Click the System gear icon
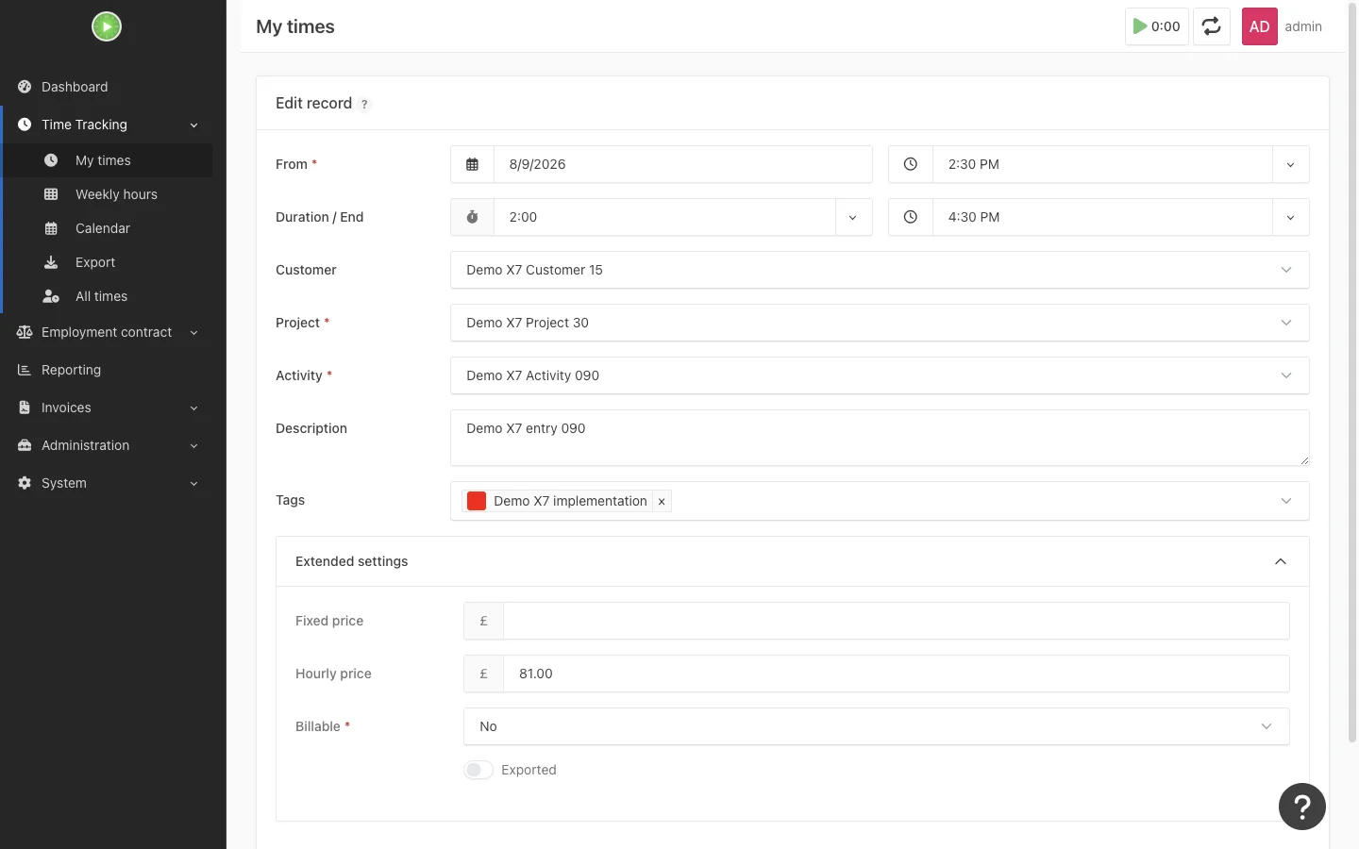The height and width of the screenshot is (849, 1359). tap(25, 483)
